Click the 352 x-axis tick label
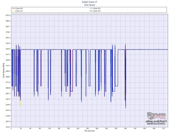This screenshot has height=134, width=179. [x=116, y=128]
